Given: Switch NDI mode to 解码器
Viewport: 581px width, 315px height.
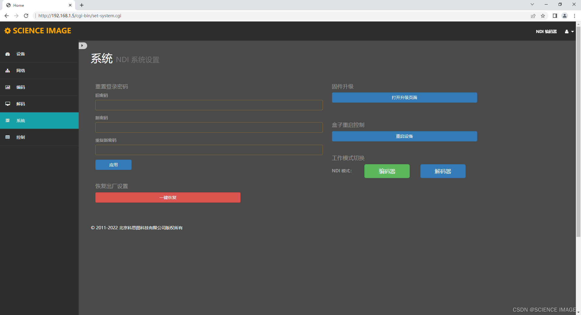Looking at the screenshot, I should pyautogui.click(x=443, y=171).
